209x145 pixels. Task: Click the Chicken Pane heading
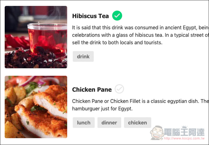click(x=92, y=89)
